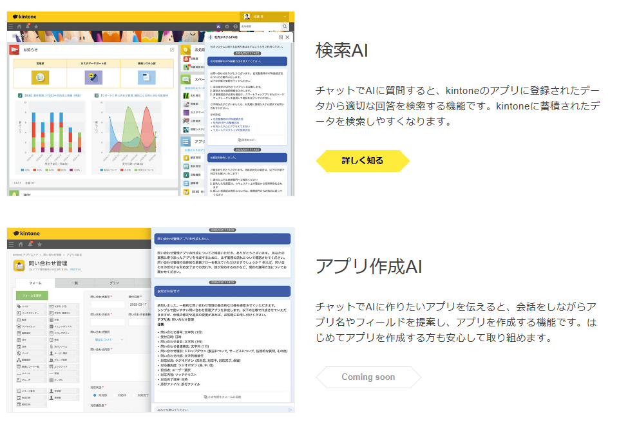The width and height of the screenshot is (619, 423).
Task: Open the 営業部 yellow chart app tile
Action: coord(40,77)
